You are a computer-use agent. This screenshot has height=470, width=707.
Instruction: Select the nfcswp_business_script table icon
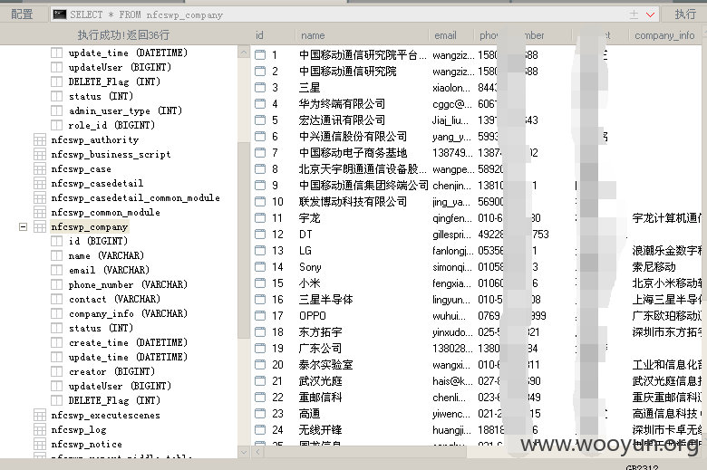(x=40, y=154)
